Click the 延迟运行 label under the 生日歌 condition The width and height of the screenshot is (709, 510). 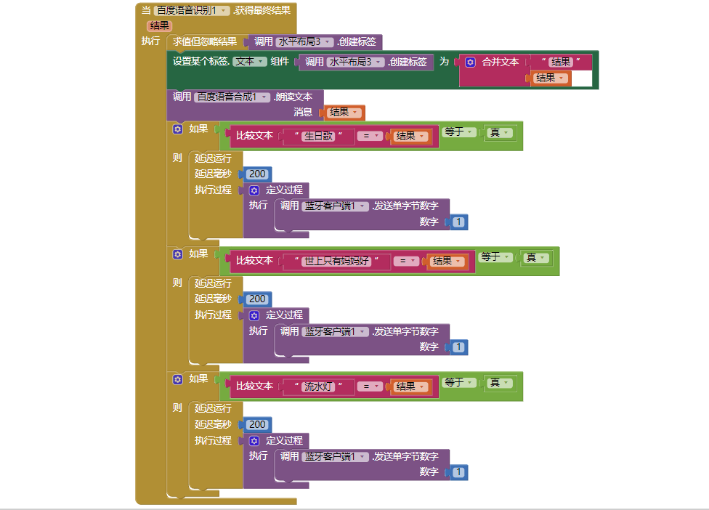(213, 158)
